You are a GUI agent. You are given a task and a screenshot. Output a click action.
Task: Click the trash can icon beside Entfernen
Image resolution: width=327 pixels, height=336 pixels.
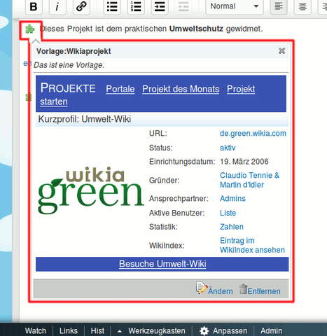pos(243,289)
